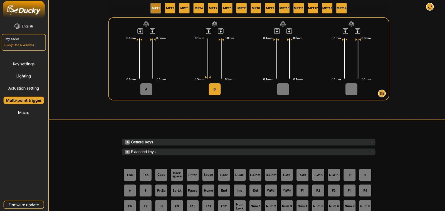445x211 pixels.
Task: Choose the Backspace key
Action: point(177,175)
